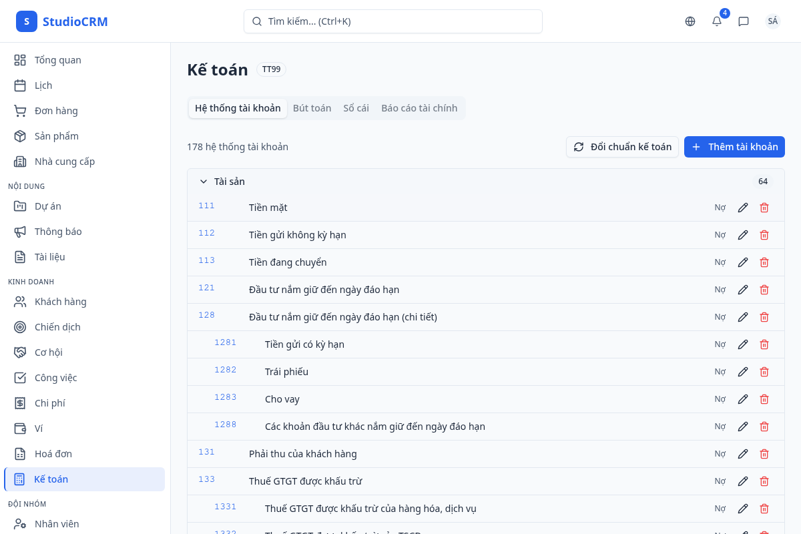Open the SÁ user avatar menu
This screenshot has height=534, width=801.
(x=772, y=21)
